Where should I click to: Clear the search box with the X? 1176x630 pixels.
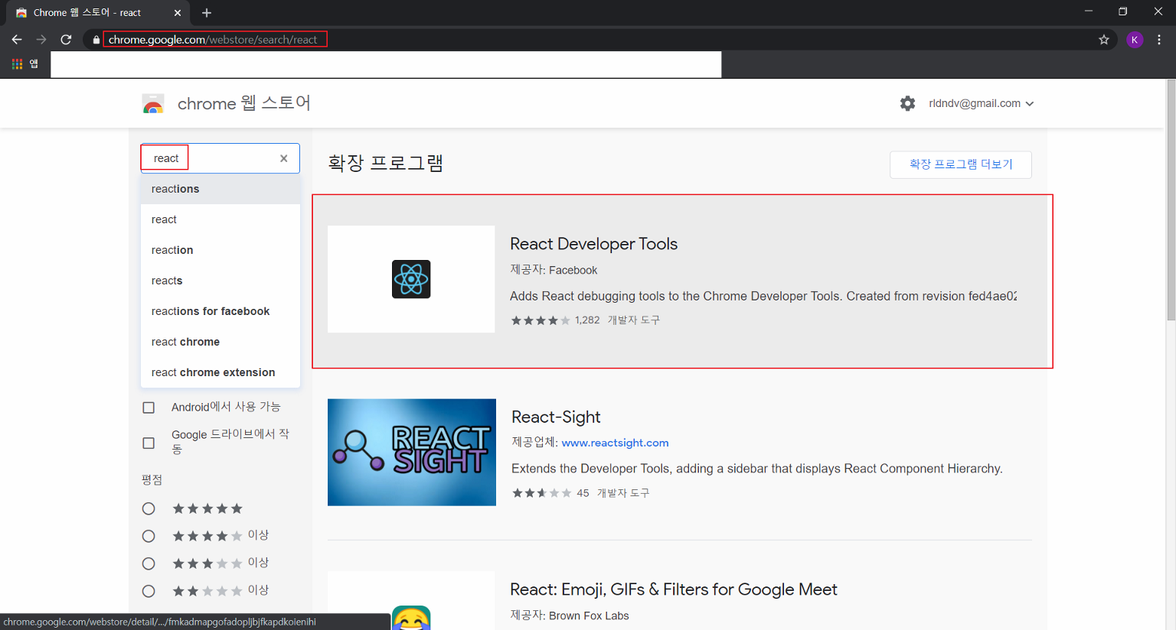[284, 158]
